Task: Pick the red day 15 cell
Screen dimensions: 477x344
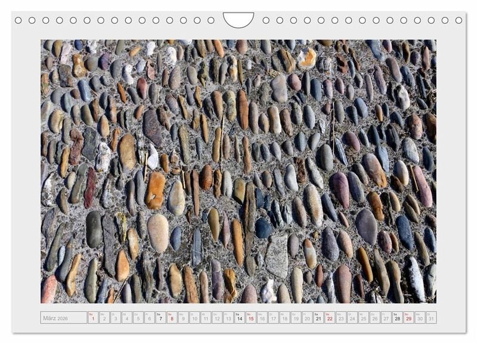Action: click(x=252, y=318)
